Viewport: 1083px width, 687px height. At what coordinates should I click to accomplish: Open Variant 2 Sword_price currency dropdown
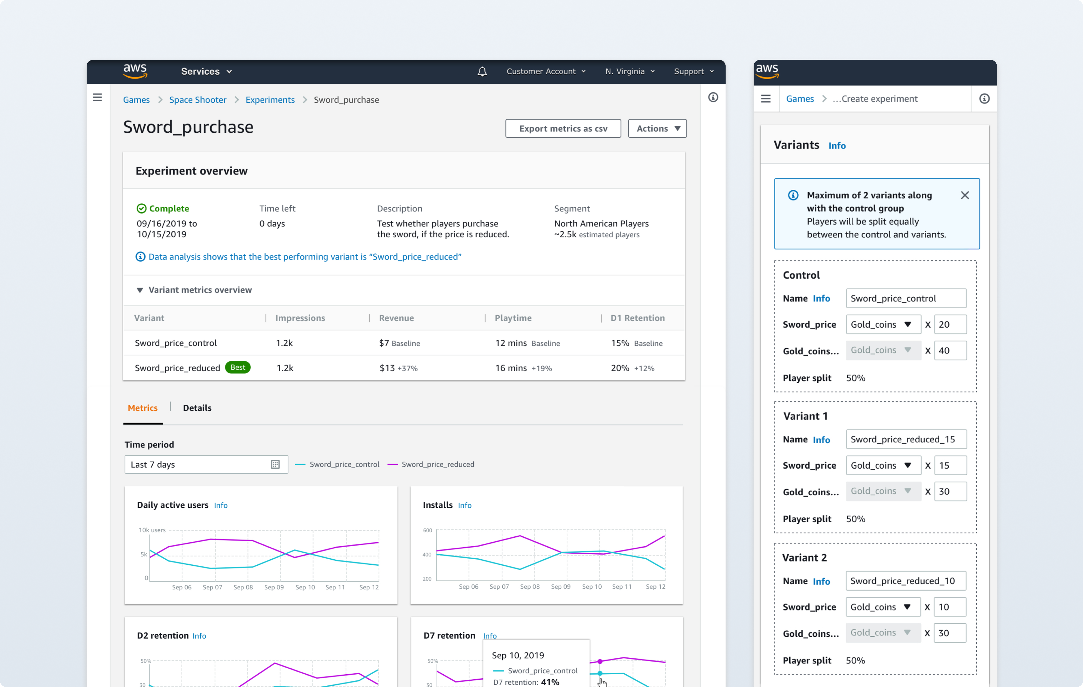click(x=883, y=607)
